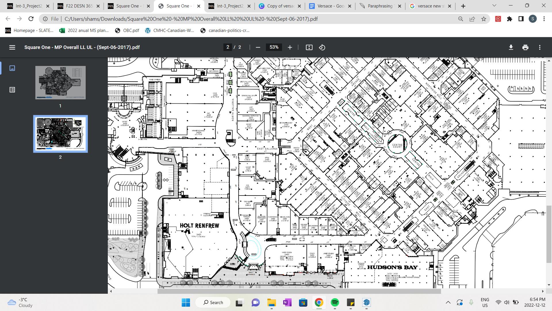Close the F22 DESN 365 tab
The image size is (552, 311).
98,6
